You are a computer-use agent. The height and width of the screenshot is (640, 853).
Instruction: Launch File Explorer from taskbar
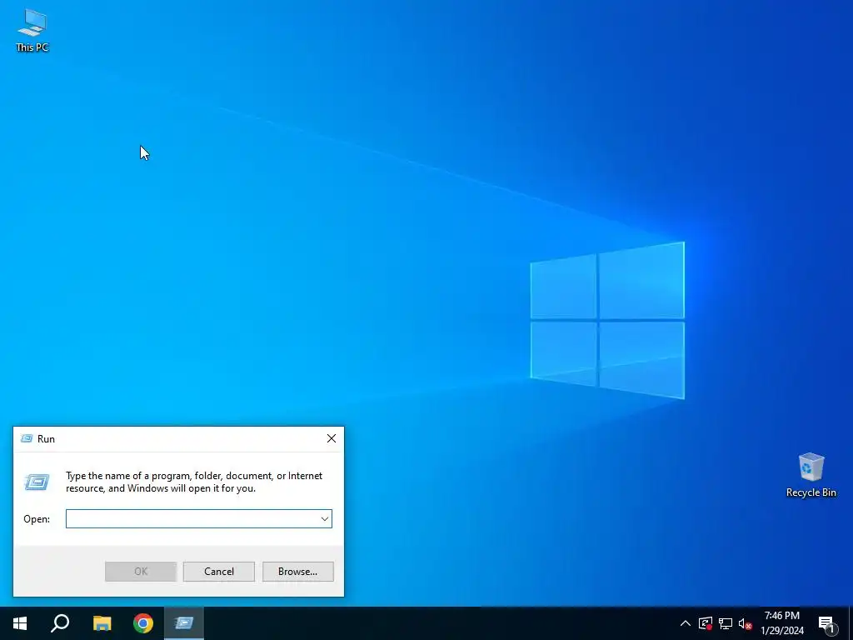pyautogui.click(x=102, y=623)
